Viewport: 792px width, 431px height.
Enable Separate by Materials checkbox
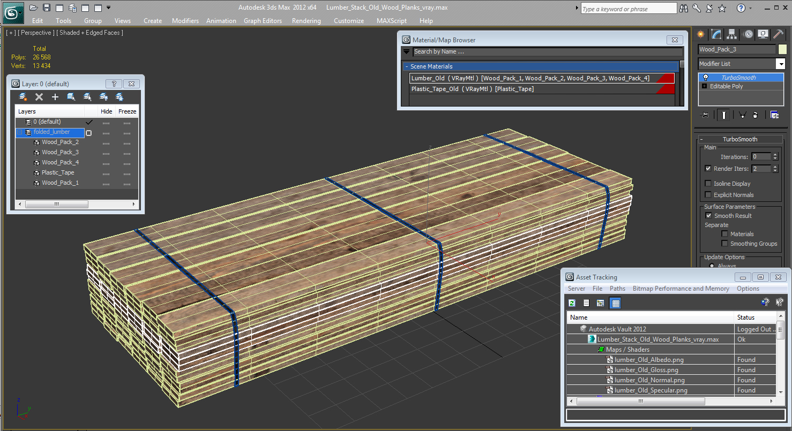tap(725, 234)
